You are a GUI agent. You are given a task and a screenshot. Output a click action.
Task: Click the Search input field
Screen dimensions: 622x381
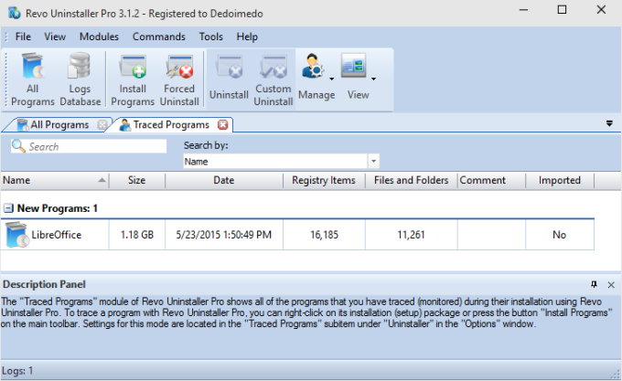89,146
